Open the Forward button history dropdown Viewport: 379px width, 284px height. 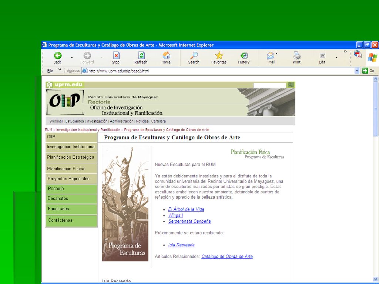point(101,58)
